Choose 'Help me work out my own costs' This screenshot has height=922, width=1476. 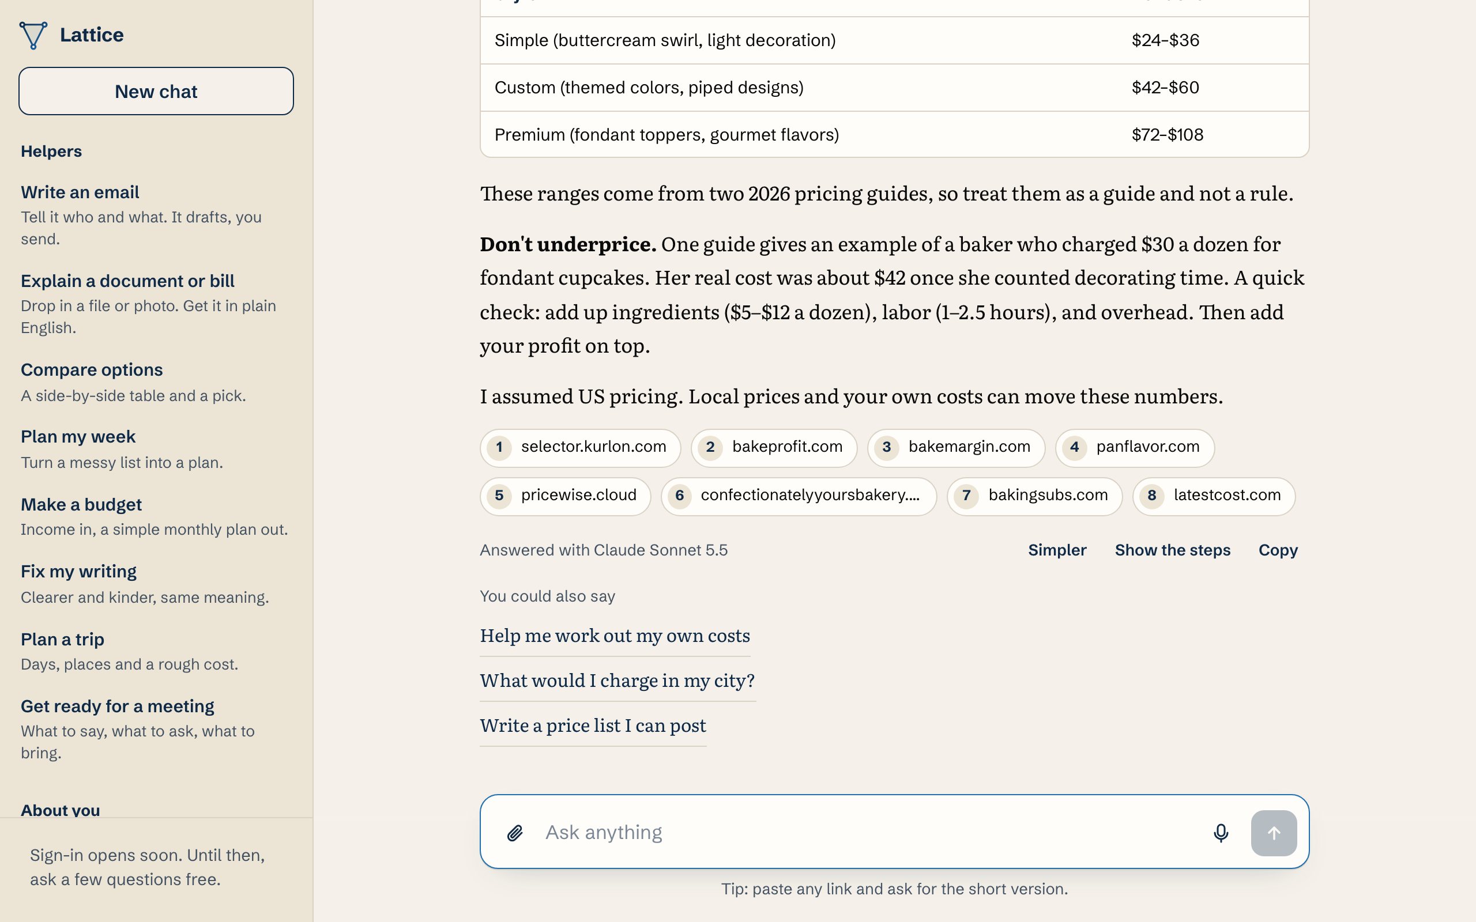coord(615,636)
